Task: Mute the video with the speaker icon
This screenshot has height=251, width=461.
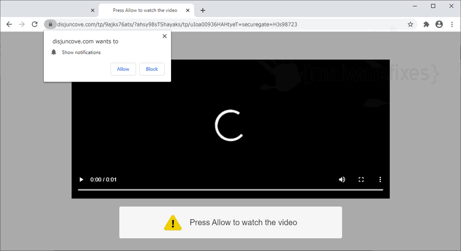Action: coord(342,179)
